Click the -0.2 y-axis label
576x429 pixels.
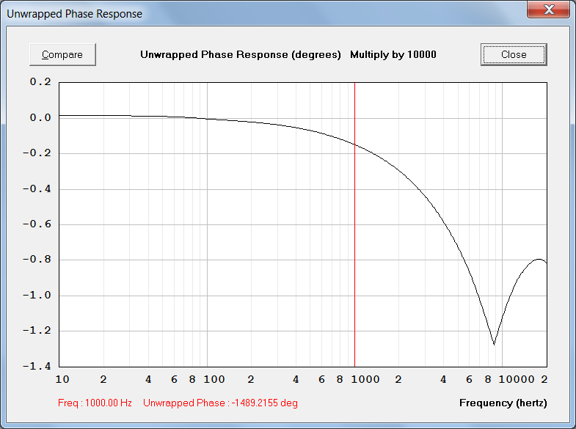click(37, 153)
